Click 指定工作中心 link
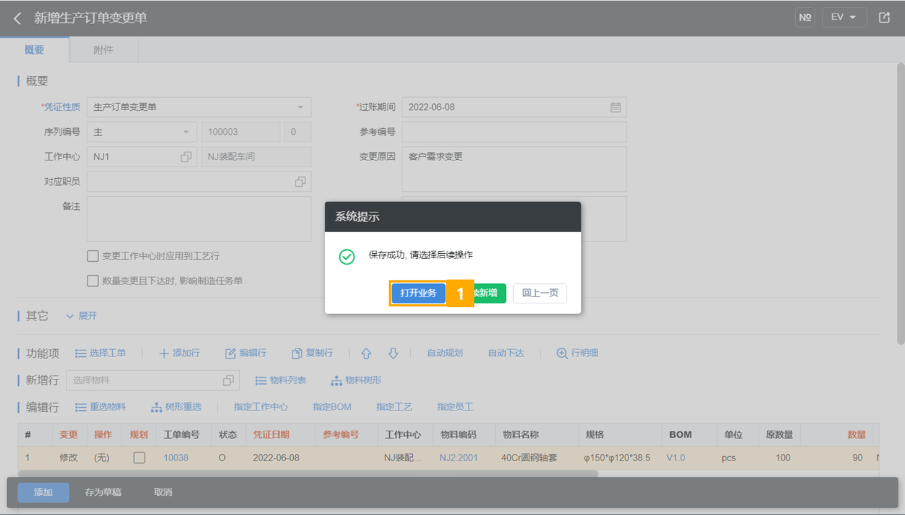The image size is (905, 515). 260,407
